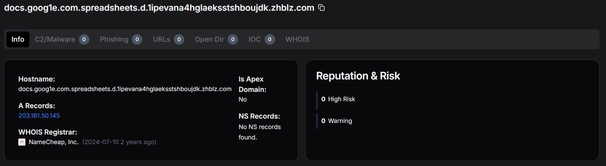
Task: Select the URLs tab
Action: tap(161, 40)
